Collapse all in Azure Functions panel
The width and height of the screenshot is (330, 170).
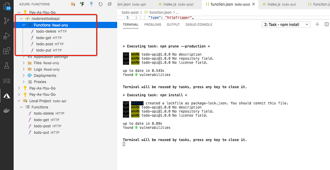click(109, 4)
